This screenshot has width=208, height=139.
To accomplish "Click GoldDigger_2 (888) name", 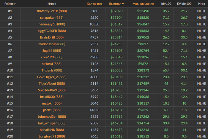I will [52, 77].
